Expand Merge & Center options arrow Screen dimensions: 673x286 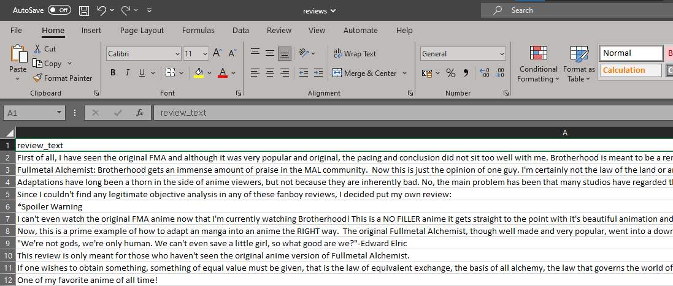click(x=404, y=73)
